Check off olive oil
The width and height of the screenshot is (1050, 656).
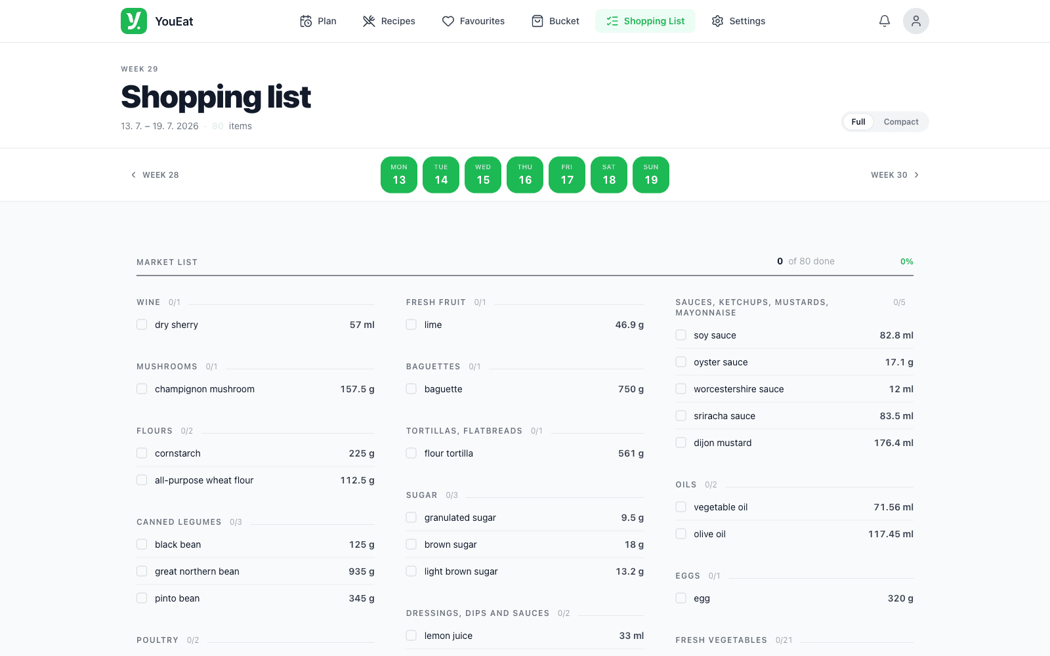point(681,534)
